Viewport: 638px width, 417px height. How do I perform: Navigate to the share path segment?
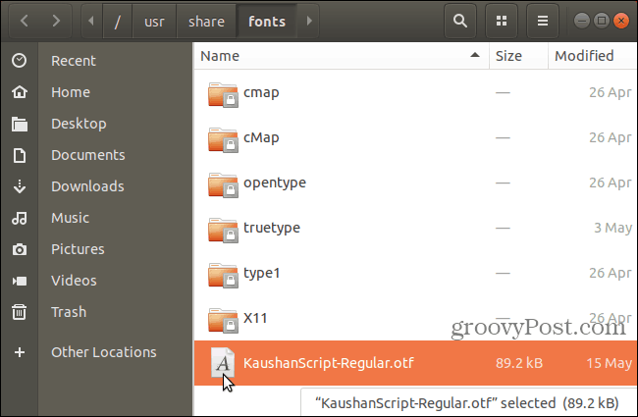206,21
